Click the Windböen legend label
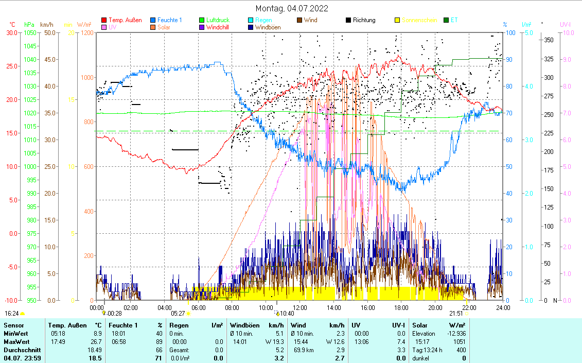 268,27
